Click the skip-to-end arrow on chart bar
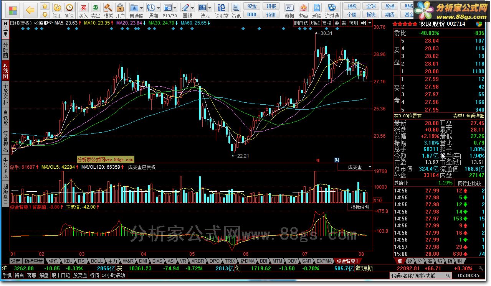This screenshot has width=491, height=286. (x=363, y=23)
